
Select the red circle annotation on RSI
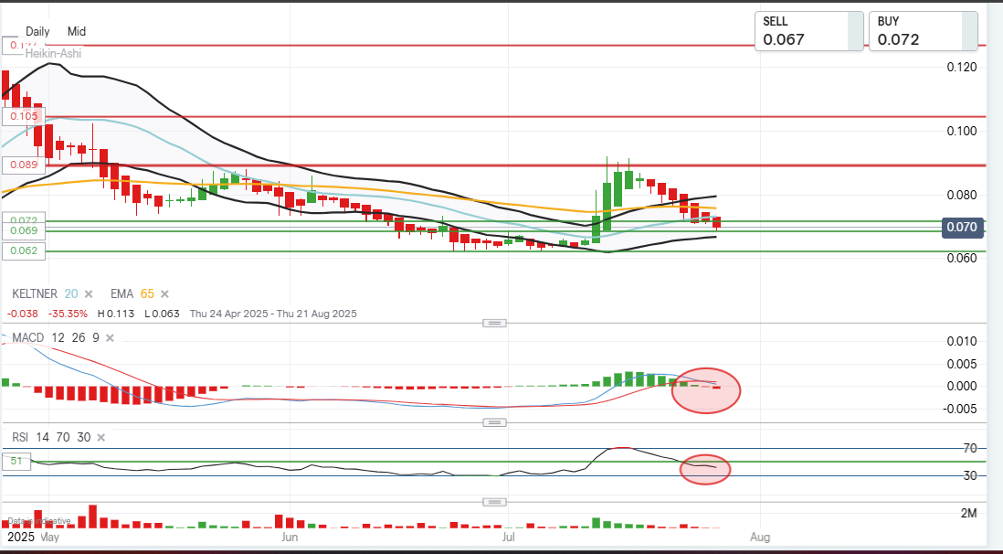(705, 469)
